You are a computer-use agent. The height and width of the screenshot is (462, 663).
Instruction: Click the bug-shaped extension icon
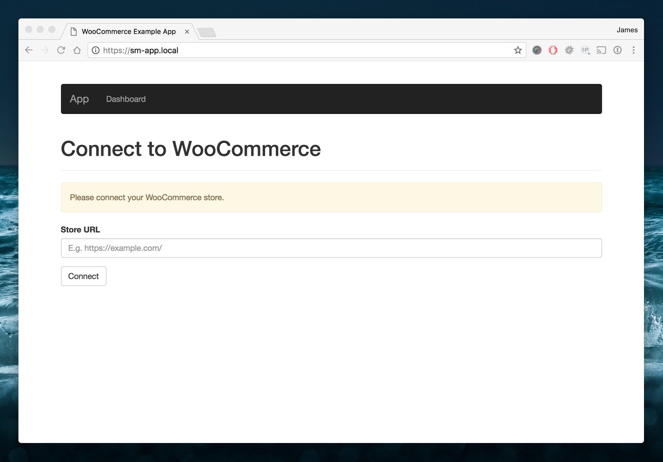[x=569, y=50]
